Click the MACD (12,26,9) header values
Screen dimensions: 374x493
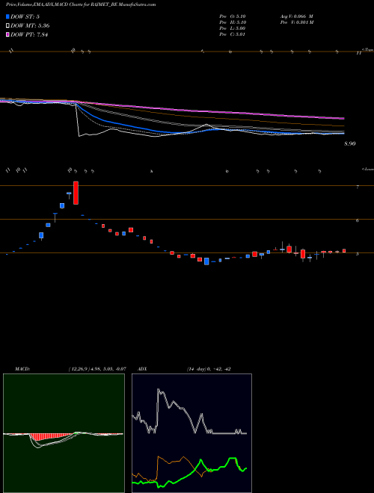click(97, 369)
